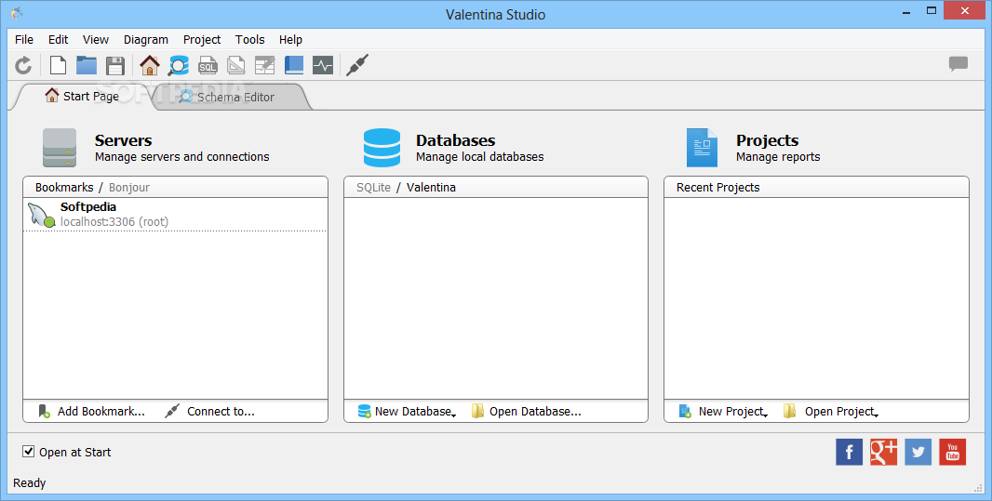992x501 pixels.
Task: Open the Project menu
Action: click(202, 39)
